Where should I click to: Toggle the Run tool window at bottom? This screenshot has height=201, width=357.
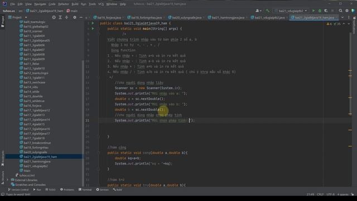[37, 190]
